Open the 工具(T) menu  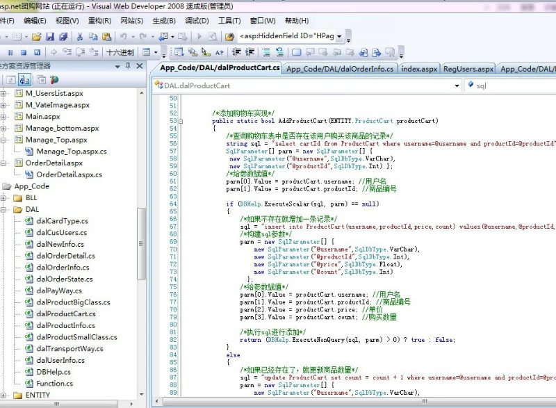pos(229,21)
